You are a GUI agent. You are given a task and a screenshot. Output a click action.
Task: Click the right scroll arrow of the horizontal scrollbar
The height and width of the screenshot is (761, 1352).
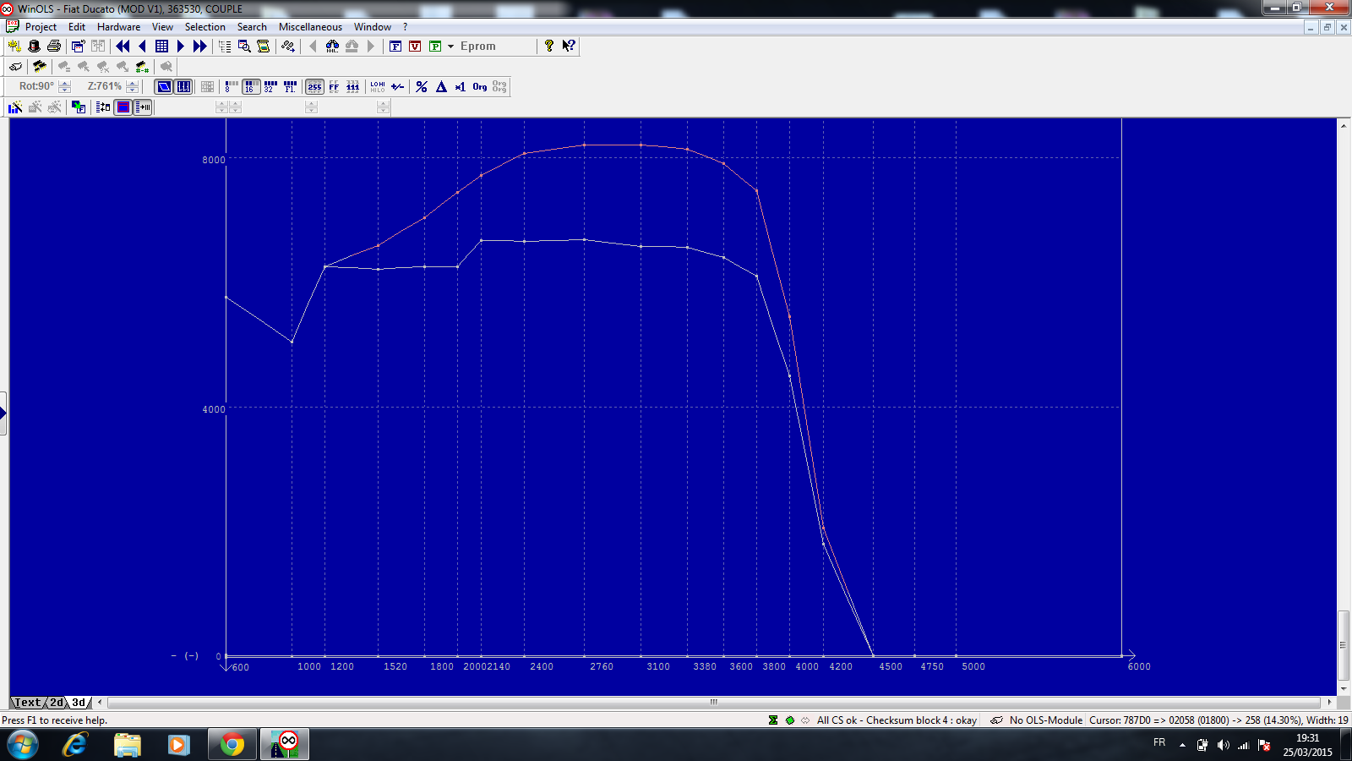pyautogui.click(x=1329, y=702)
